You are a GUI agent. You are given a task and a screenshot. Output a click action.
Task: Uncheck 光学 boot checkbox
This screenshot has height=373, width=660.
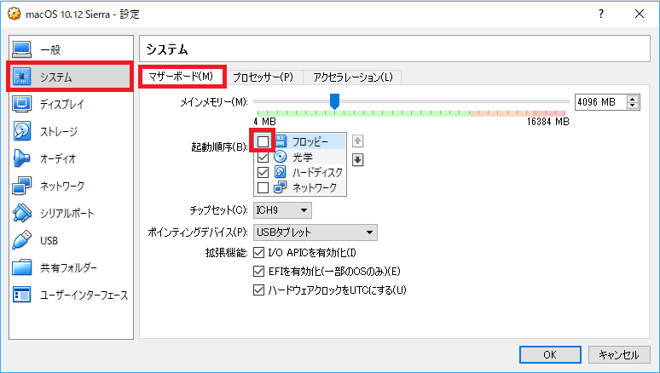click(x=263, y=158)
